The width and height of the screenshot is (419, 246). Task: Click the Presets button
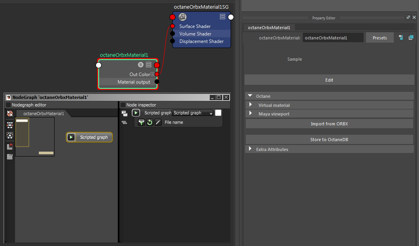(x=380, y=38)
